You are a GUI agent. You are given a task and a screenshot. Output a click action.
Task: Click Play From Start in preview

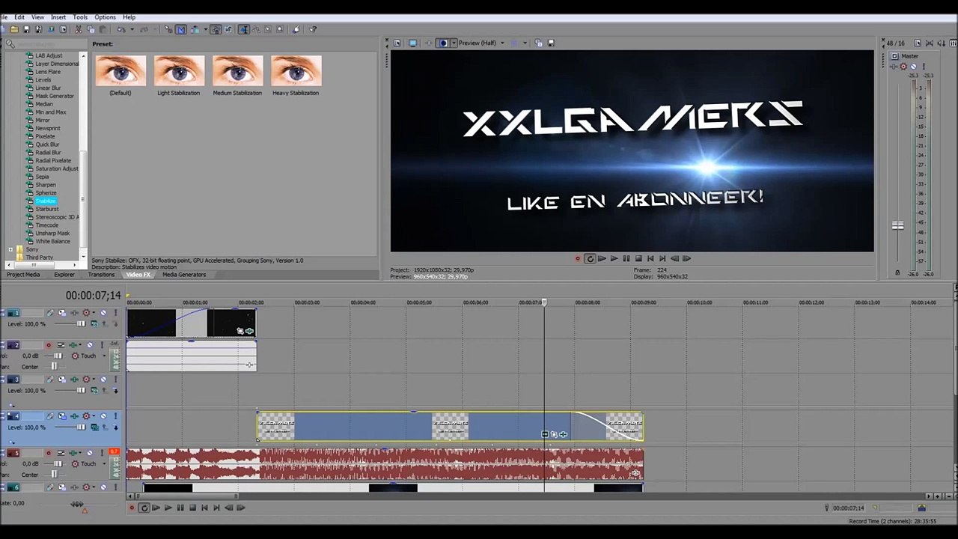[x=602, y=258]
